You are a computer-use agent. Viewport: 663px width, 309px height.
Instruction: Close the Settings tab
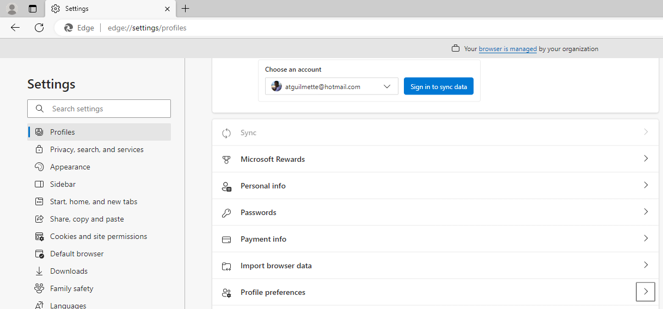pos(168,9)
